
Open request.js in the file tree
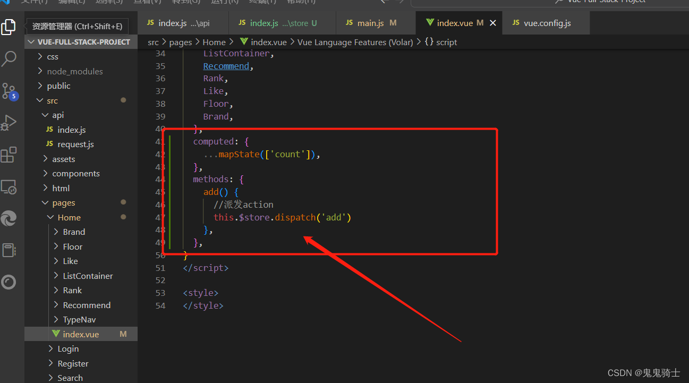(x=81, y=144)
